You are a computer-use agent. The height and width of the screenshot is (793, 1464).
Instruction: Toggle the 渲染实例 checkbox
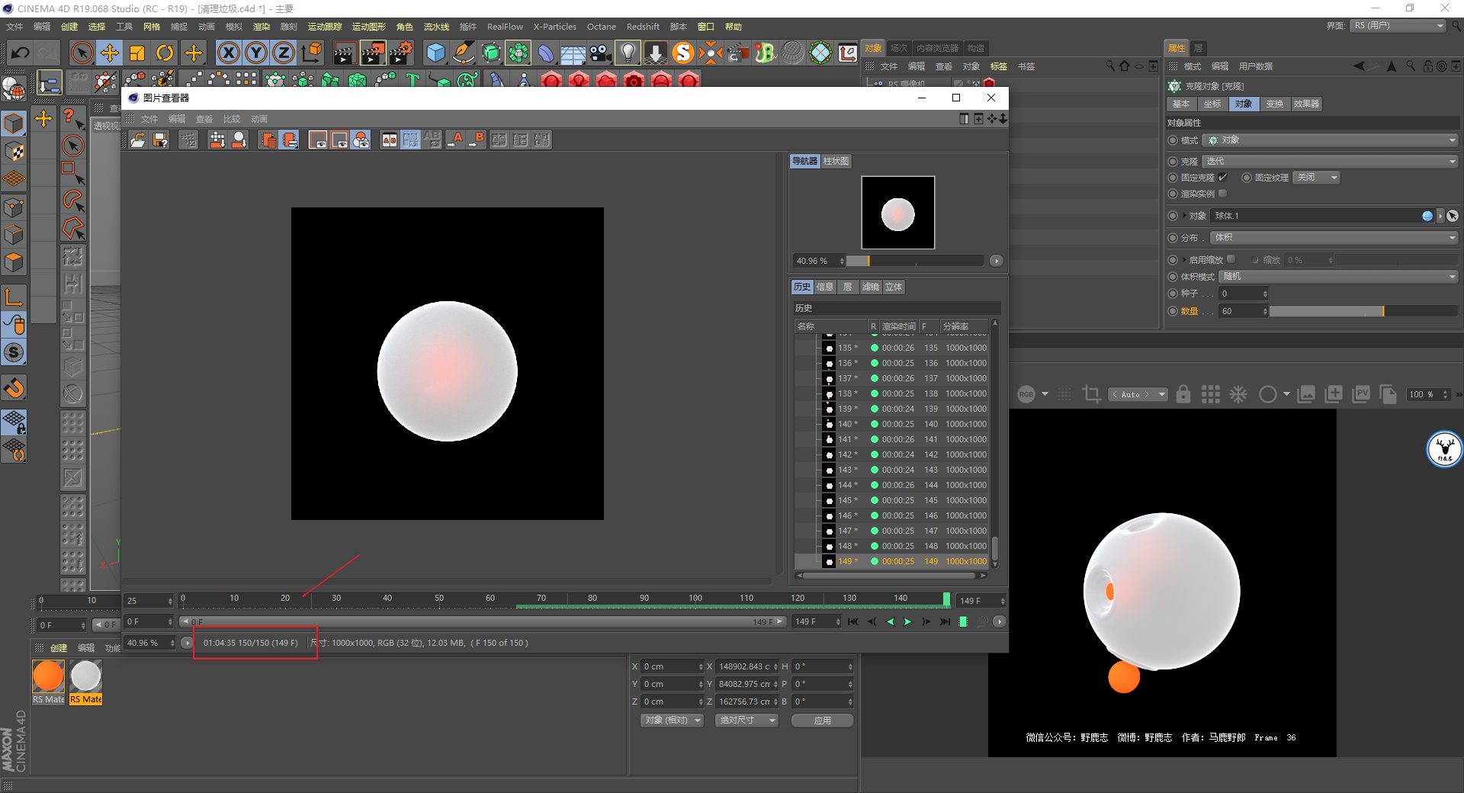[x=1222, y=194]
